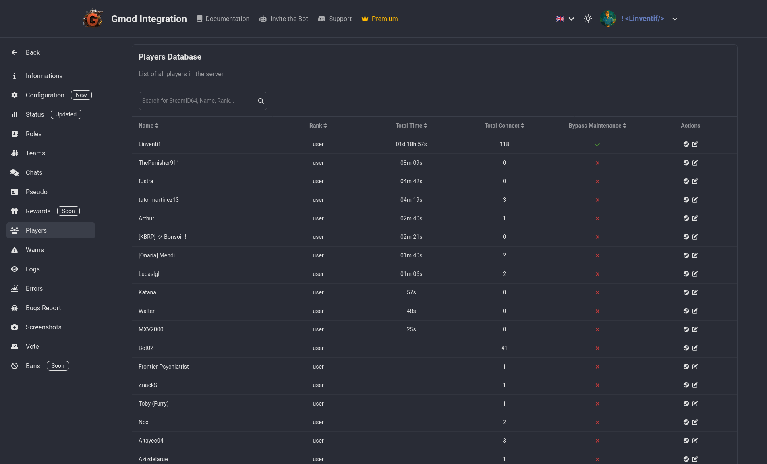This screenshot has height=464, width=767.
Task: Click the search magnifier icon
Action: tap(261, 101)
